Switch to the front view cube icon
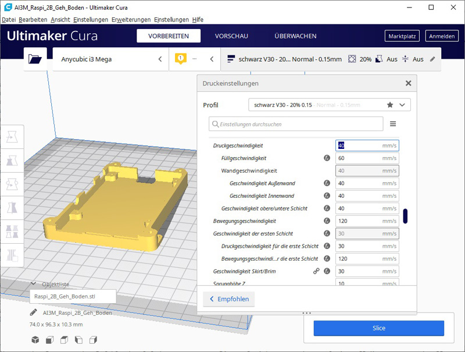Viewport: 465px width, 352px height. pyautogui.click(x=50, y=340)
